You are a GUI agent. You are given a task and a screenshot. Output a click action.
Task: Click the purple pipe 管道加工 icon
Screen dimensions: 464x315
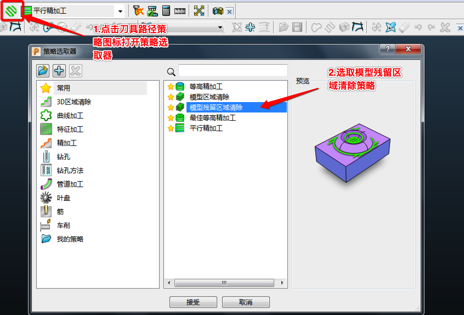click(x=46, y=184)
